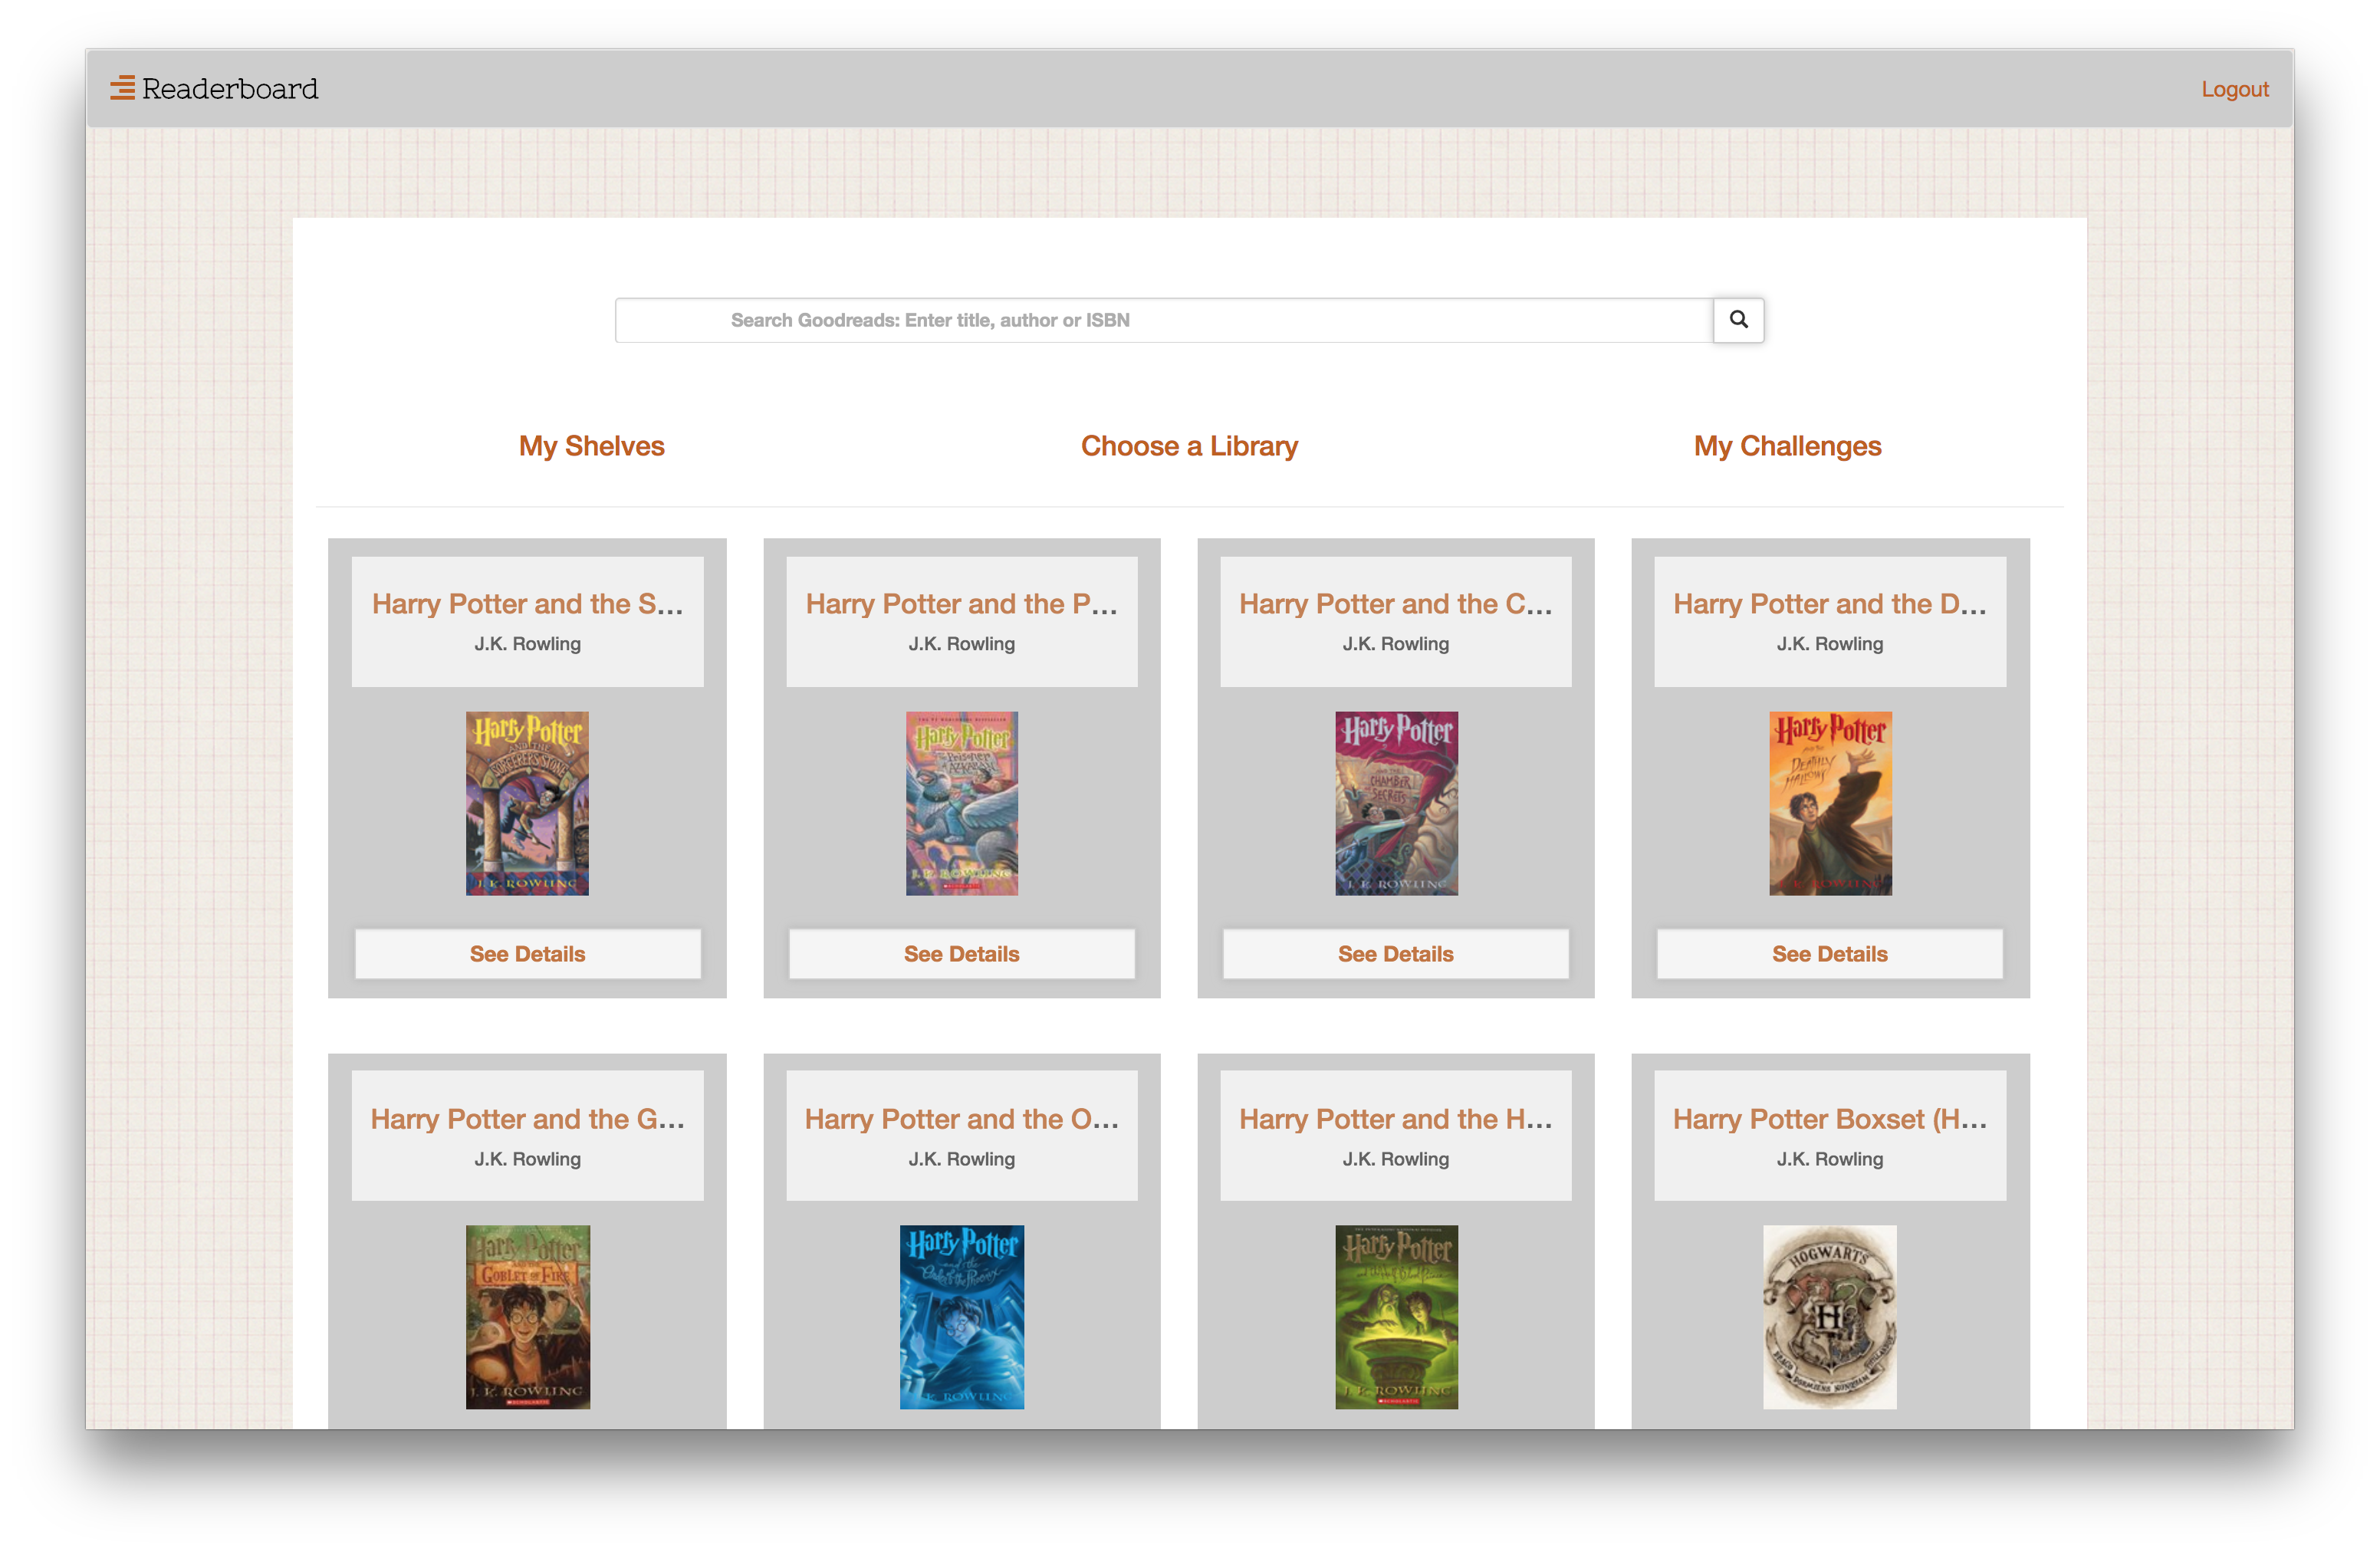Open the Half-Blood Prince cover image
This screenshot has height=1552, width=2380.
coord(1396,1317)
